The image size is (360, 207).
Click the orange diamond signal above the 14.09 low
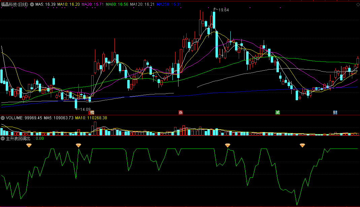point(78,146)
